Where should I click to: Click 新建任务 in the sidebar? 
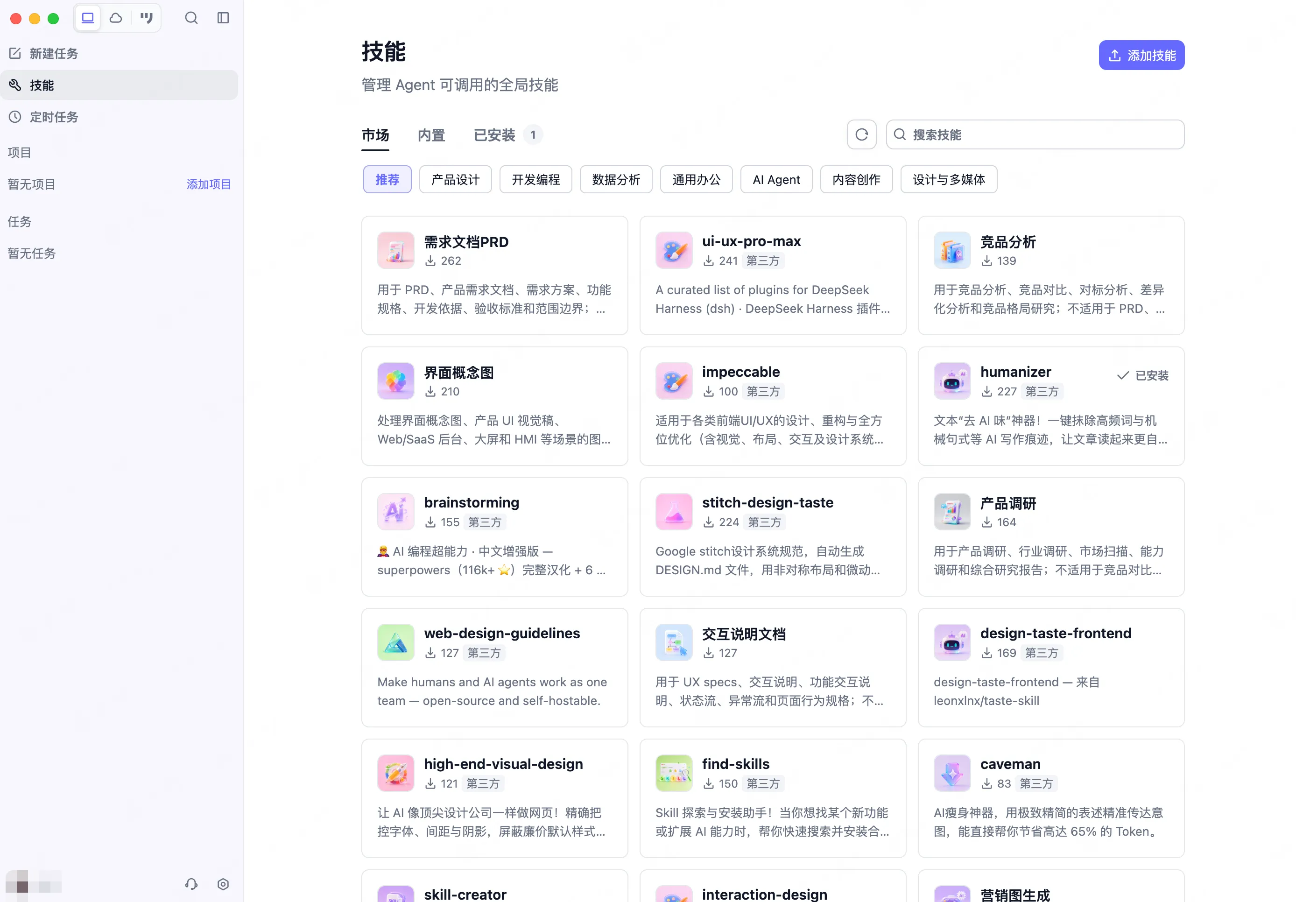click(119, 54)
